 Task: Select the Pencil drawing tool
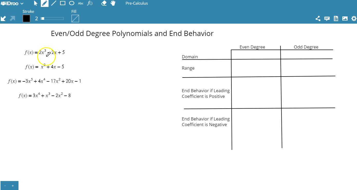pyautogui.click(x=44, y=3)
